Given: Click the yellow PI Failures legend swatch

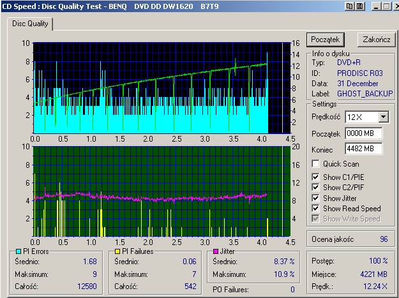Looking at the screenshot, I should 117,251.
